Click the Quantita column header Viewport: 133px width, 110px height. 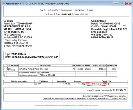[x=80, y=65]
